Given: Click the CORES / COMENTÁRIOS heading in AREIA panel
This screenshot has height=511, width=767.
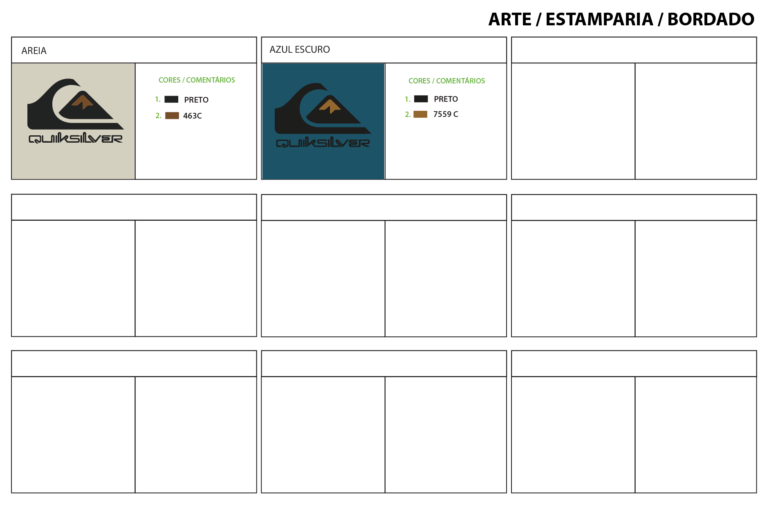Looking at the screenshot, I should [x=197, y=80].
